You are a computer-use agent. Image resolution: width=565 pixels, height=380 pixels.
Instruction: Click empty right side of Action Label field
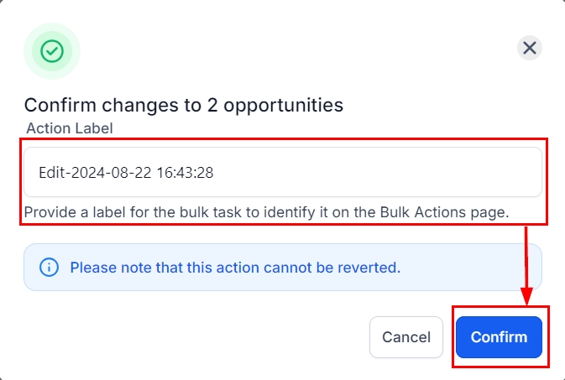click(x=420, y=173)
